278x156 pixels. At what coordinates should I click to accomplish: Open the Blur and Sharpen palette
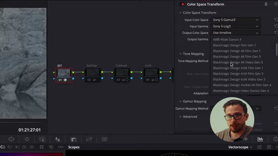click(58, 140)
